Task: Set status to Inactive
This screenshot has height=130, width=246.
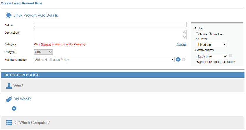Action: 211,34
